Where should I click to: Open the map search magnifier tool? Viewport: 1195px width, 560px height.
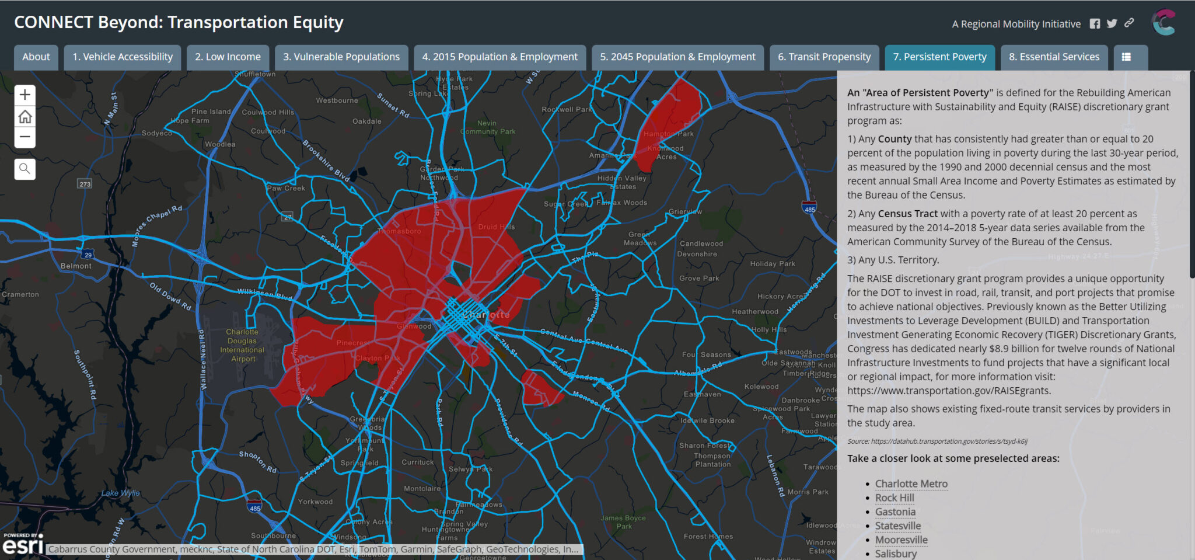tap(25, 169)
